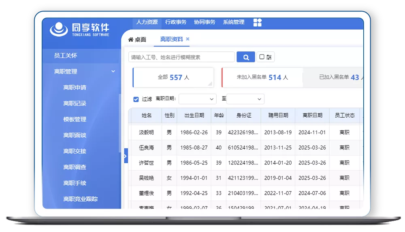Click hire date 2022-11-07
Viewport: 405px width, 232px height.
[278, 193]
